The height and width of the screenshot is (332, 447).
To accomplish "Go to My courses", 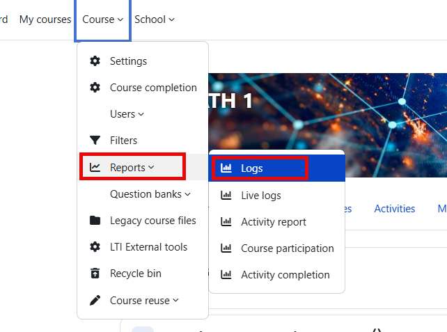I will 45,19.
